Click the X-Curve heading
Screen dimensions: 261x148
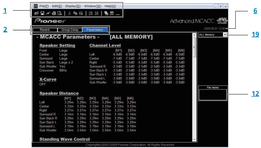[48, 79]
